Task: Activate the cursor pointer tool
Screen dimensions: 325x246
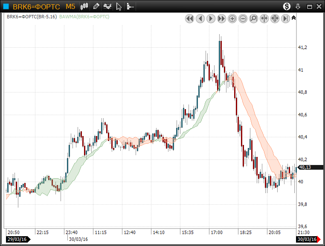Action: coord(119,6)
